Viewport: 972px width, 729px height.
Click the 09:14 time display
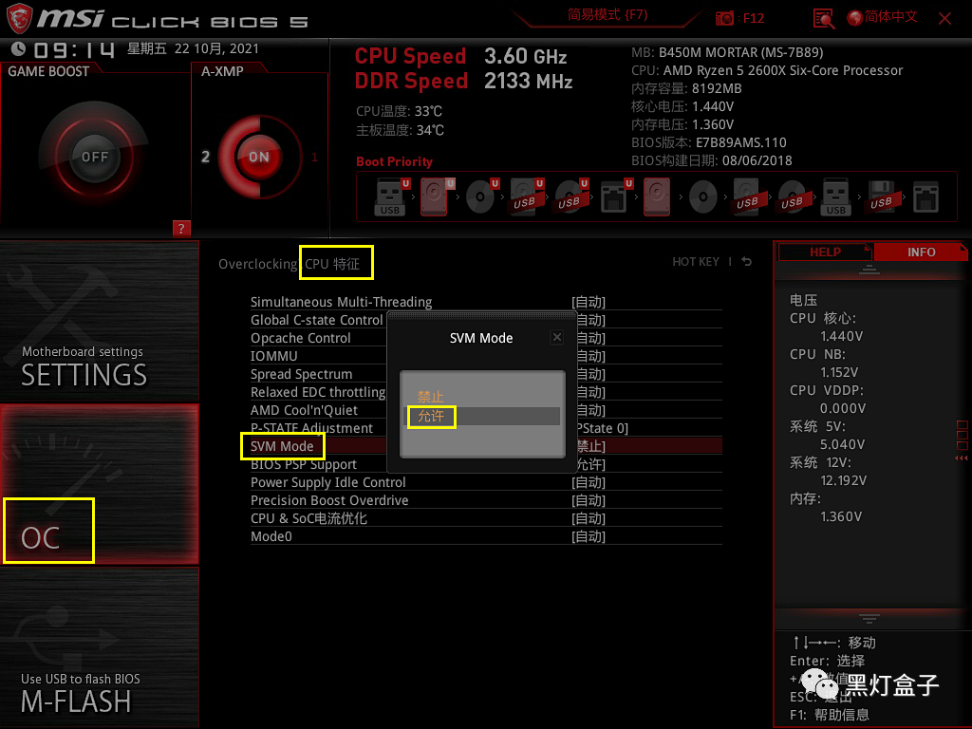point(74,49)
